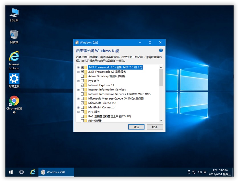Select the Microsoft Print to PDF row label
This screenshot has width=239, height=182.
click(x=103, y=103)
